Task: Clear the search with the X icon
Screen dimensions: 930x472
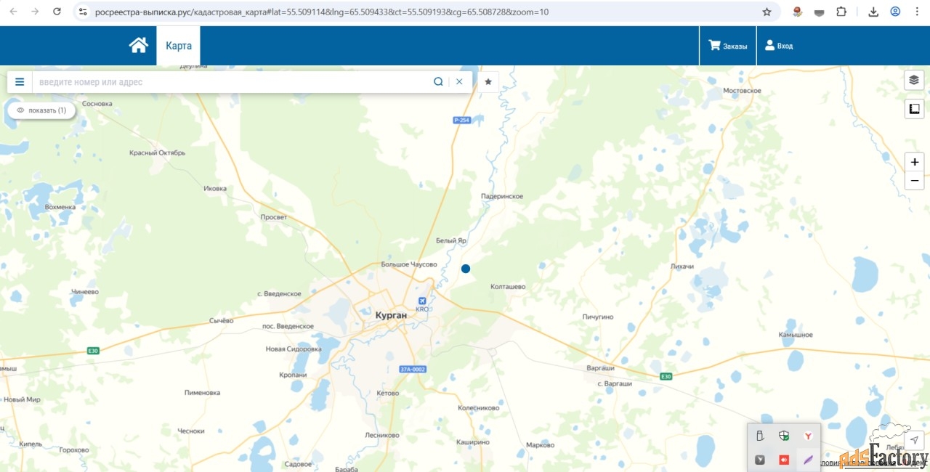Action: tap(459, 82)
